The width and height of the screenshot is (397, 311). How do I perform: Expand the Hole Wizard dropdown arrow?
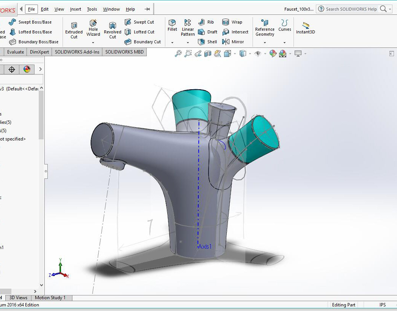pyautogui.click(x=93, y=43)
